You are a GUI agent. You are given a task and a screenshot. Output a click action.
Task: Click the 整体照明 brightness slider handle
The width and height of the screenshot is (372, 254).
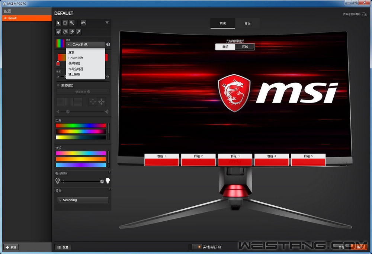coord(102,181)
